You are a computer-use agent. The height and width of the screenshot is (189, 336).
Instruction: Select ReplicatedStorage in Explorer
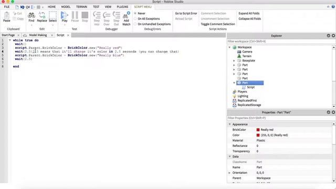coord(249,105)
